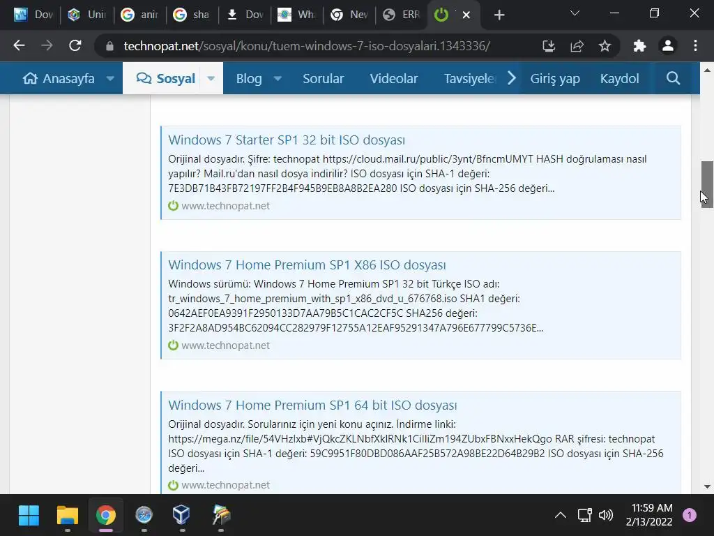Click the Technopat icon in the 64 bit card
Viewport: 714px width, 536px height.
(173, 485)
